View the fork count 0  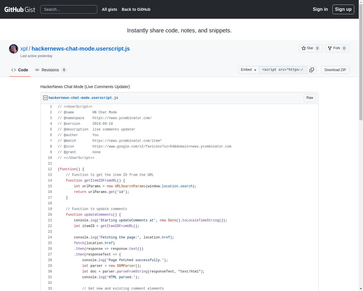344,48
